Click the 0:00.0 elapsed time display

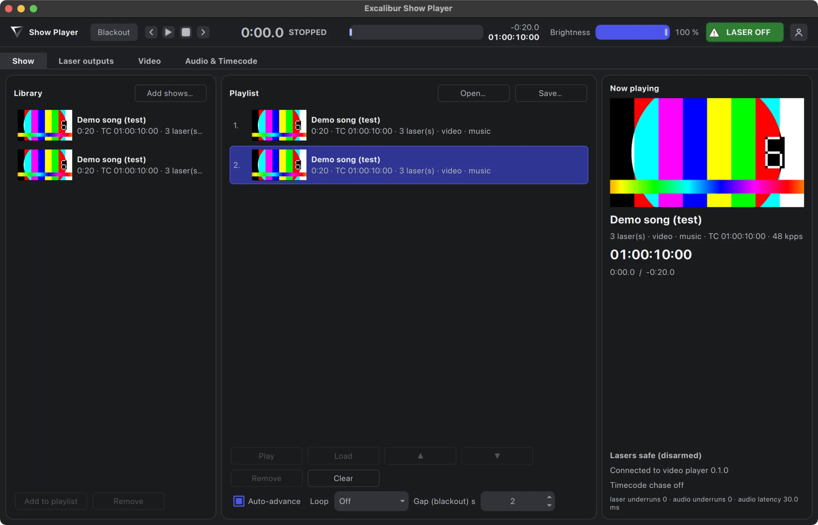(x=262, y=32)
